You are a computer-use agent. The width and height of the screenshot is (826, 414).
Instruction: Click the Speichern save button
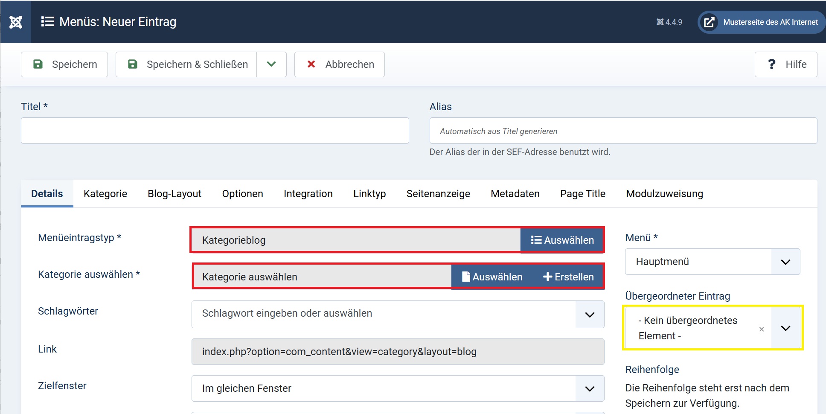pyautogui.click(x=64, y=64)
